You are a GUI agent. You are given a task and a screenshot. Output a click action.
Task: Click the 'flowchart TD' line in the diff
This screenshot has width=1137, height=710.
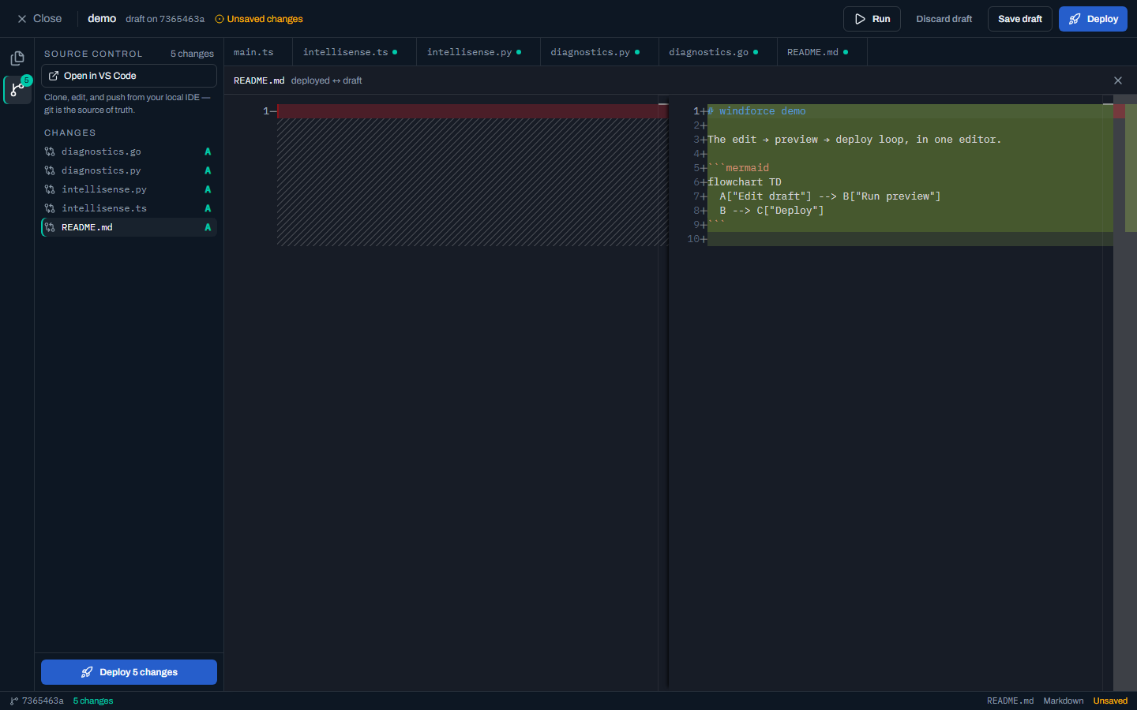(x=745, y=182)
